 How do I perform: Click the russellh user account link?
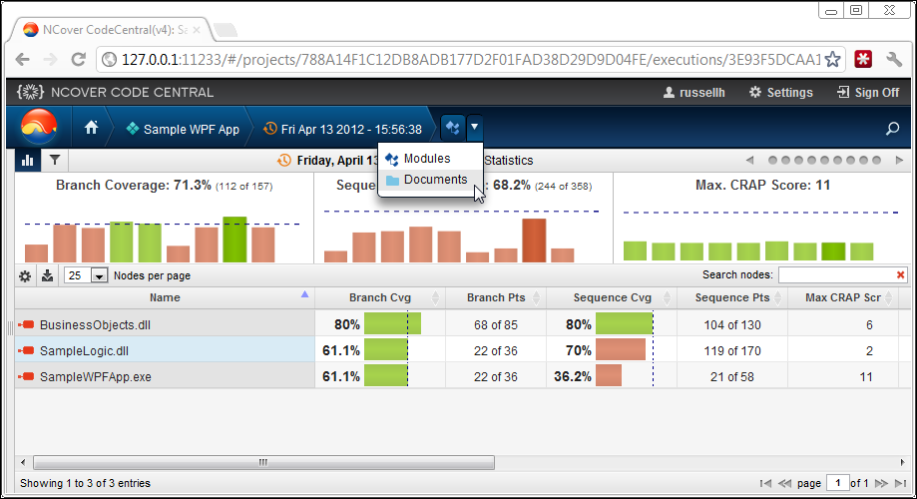[694, 93]
